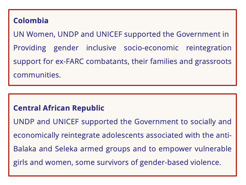Click 'survivors' in the last line
The image size is (246, 185).
point(113,162)
